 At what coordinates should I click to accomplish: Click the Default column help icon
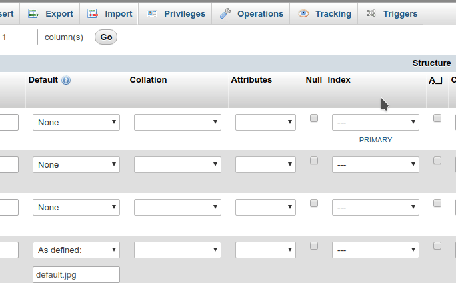[x=66, y=80]
